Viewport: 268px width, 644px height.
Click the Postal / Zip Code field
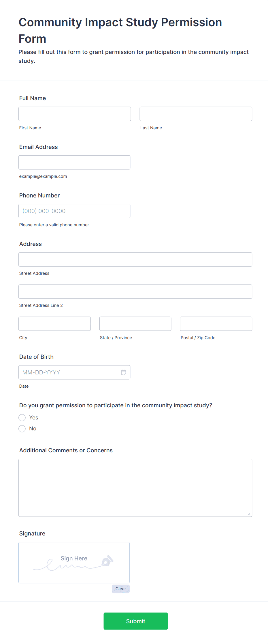[216, 324]
